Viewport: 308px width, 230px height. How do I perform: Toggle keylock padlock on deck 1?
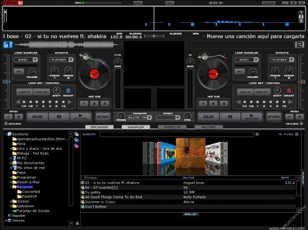tap(6, 123)
